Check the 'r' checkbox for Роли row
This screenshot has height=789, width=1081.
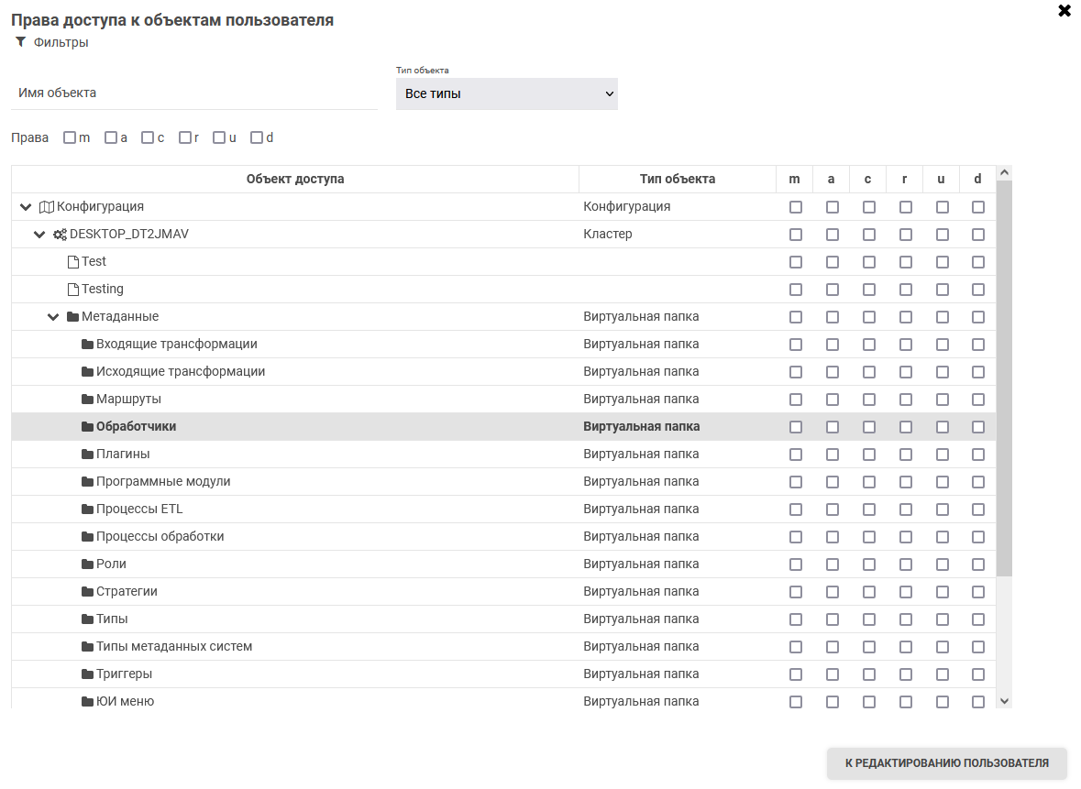coord(906,564)
